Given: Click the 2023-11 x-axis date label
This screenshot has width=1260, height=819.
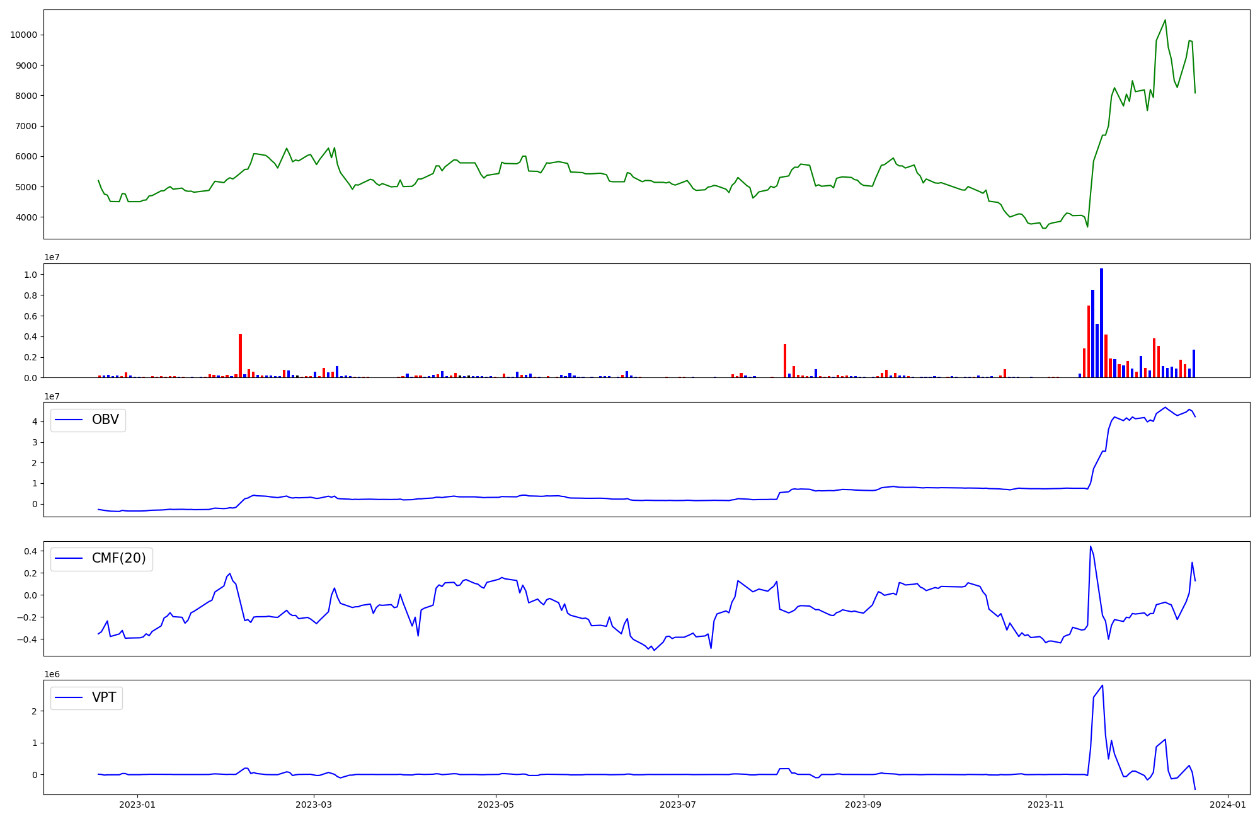Looking at the screenshot, I should click(1046, 805).
